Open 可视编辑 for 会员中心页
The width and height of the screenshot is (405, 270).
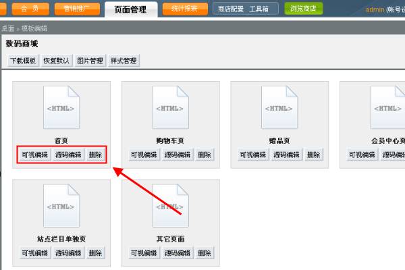point(362,155)
